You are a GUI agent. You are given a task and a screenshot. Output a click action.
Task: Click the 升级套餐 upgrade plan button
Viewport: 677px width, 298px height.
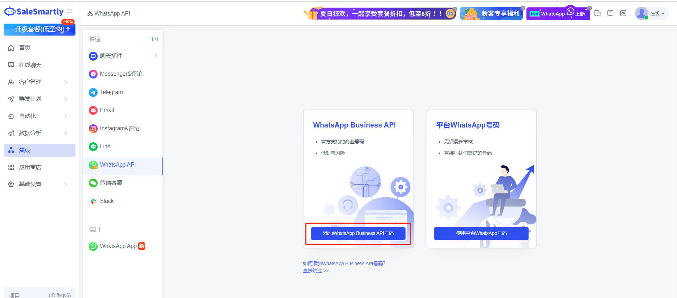click(39, 29)
